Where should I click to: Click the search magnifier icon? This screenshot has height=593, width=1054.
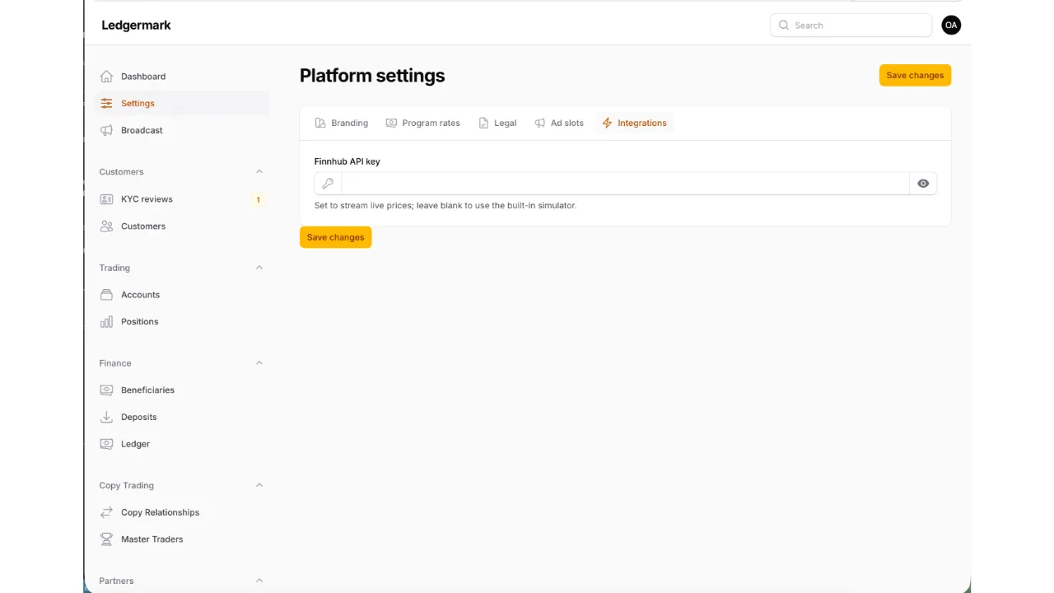pyautogui.click(x=784, y=26)
